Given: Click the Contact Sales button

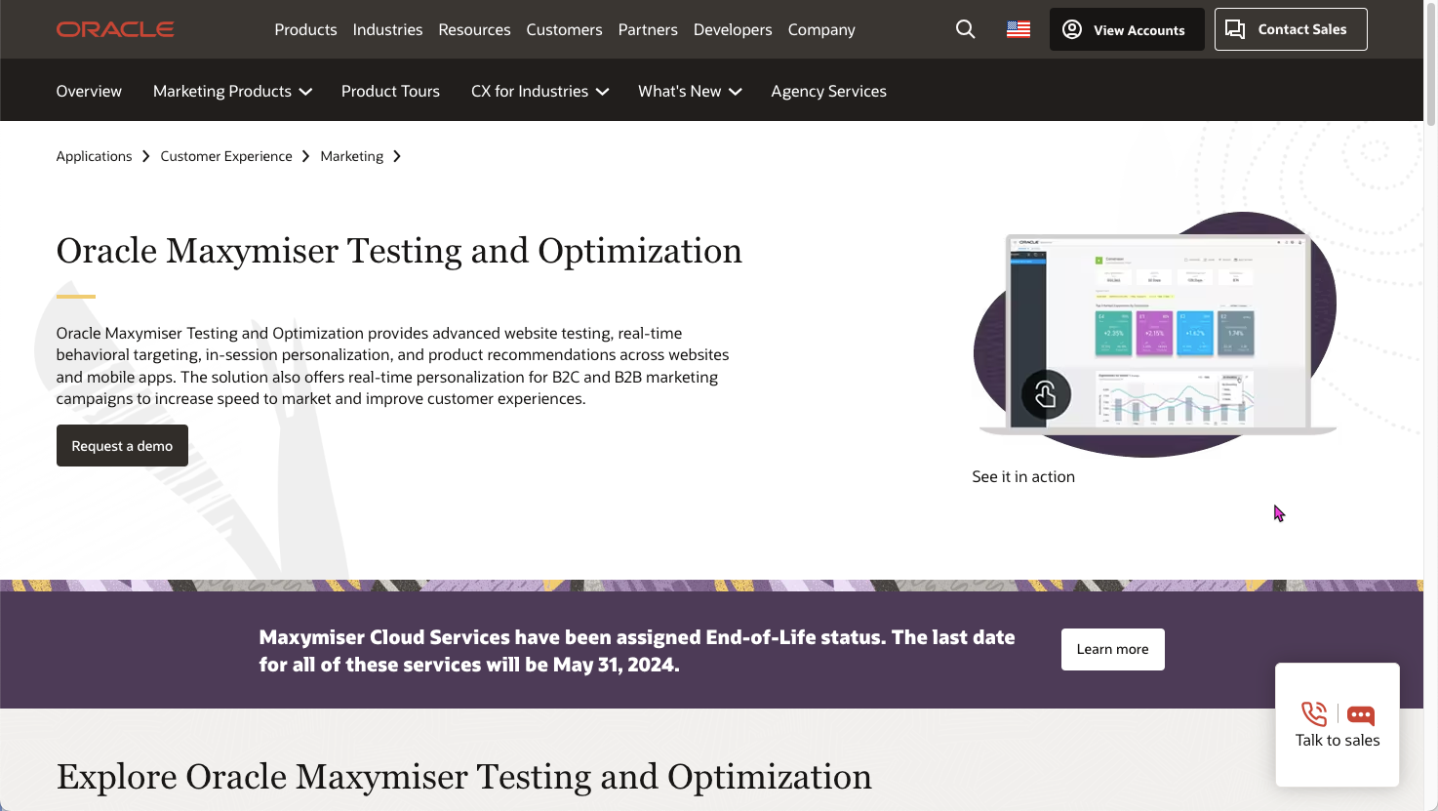Looking at the screenshot, I should tap(1291, 29).
